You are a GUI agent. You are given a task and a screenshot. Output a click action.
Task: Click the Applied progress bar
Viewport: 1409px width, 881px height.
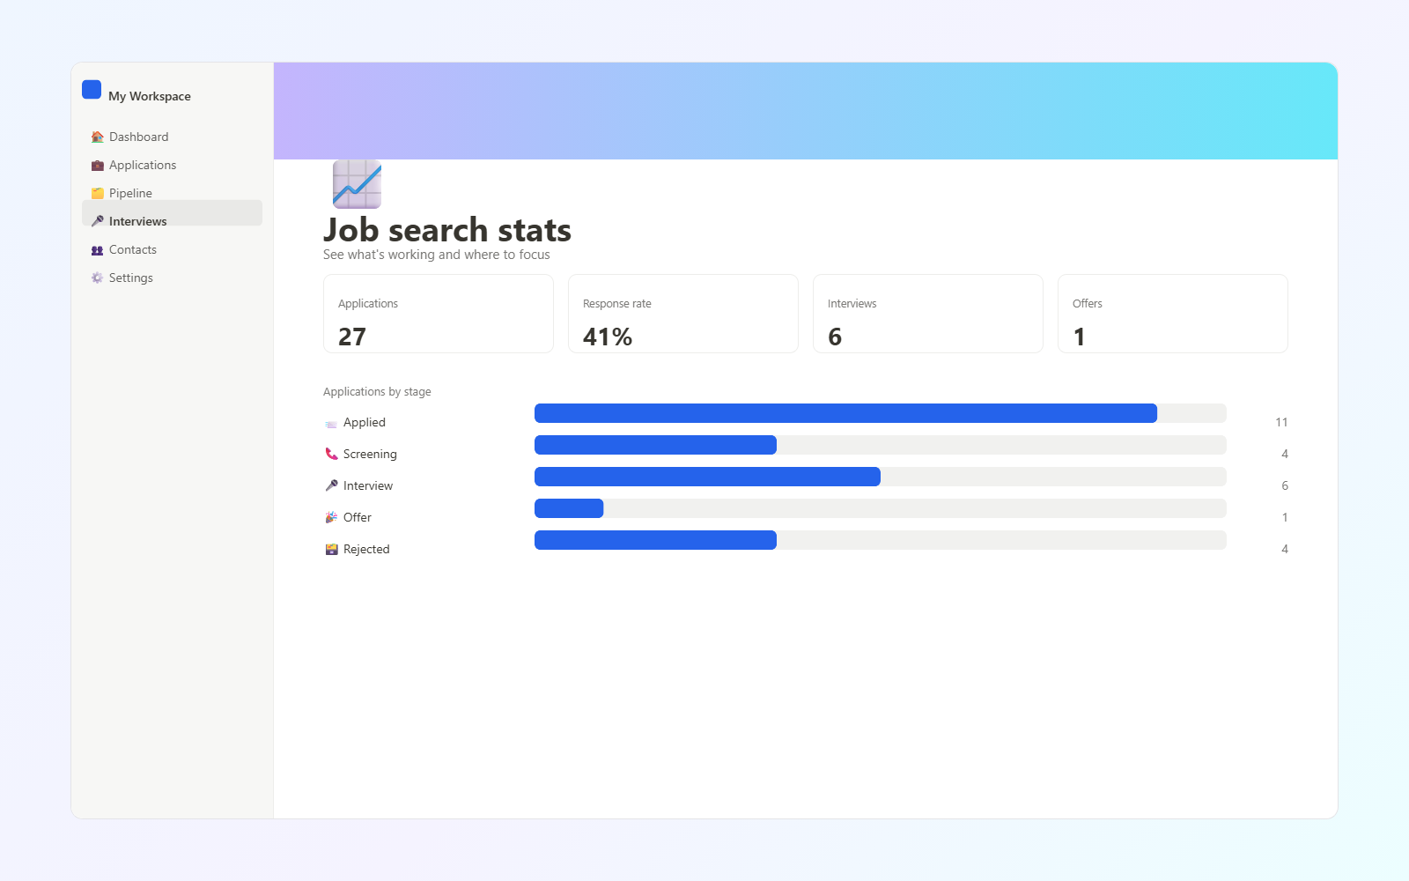click(x=881, y=413)
